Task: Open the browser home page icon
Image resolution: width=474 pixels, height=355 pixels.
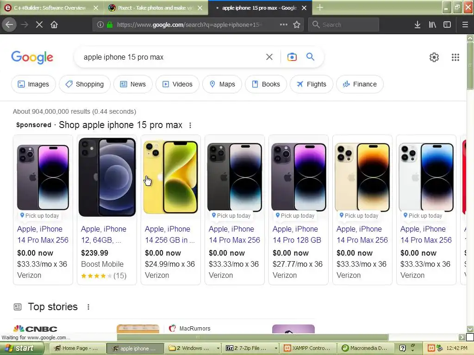Action: point(54,25)
